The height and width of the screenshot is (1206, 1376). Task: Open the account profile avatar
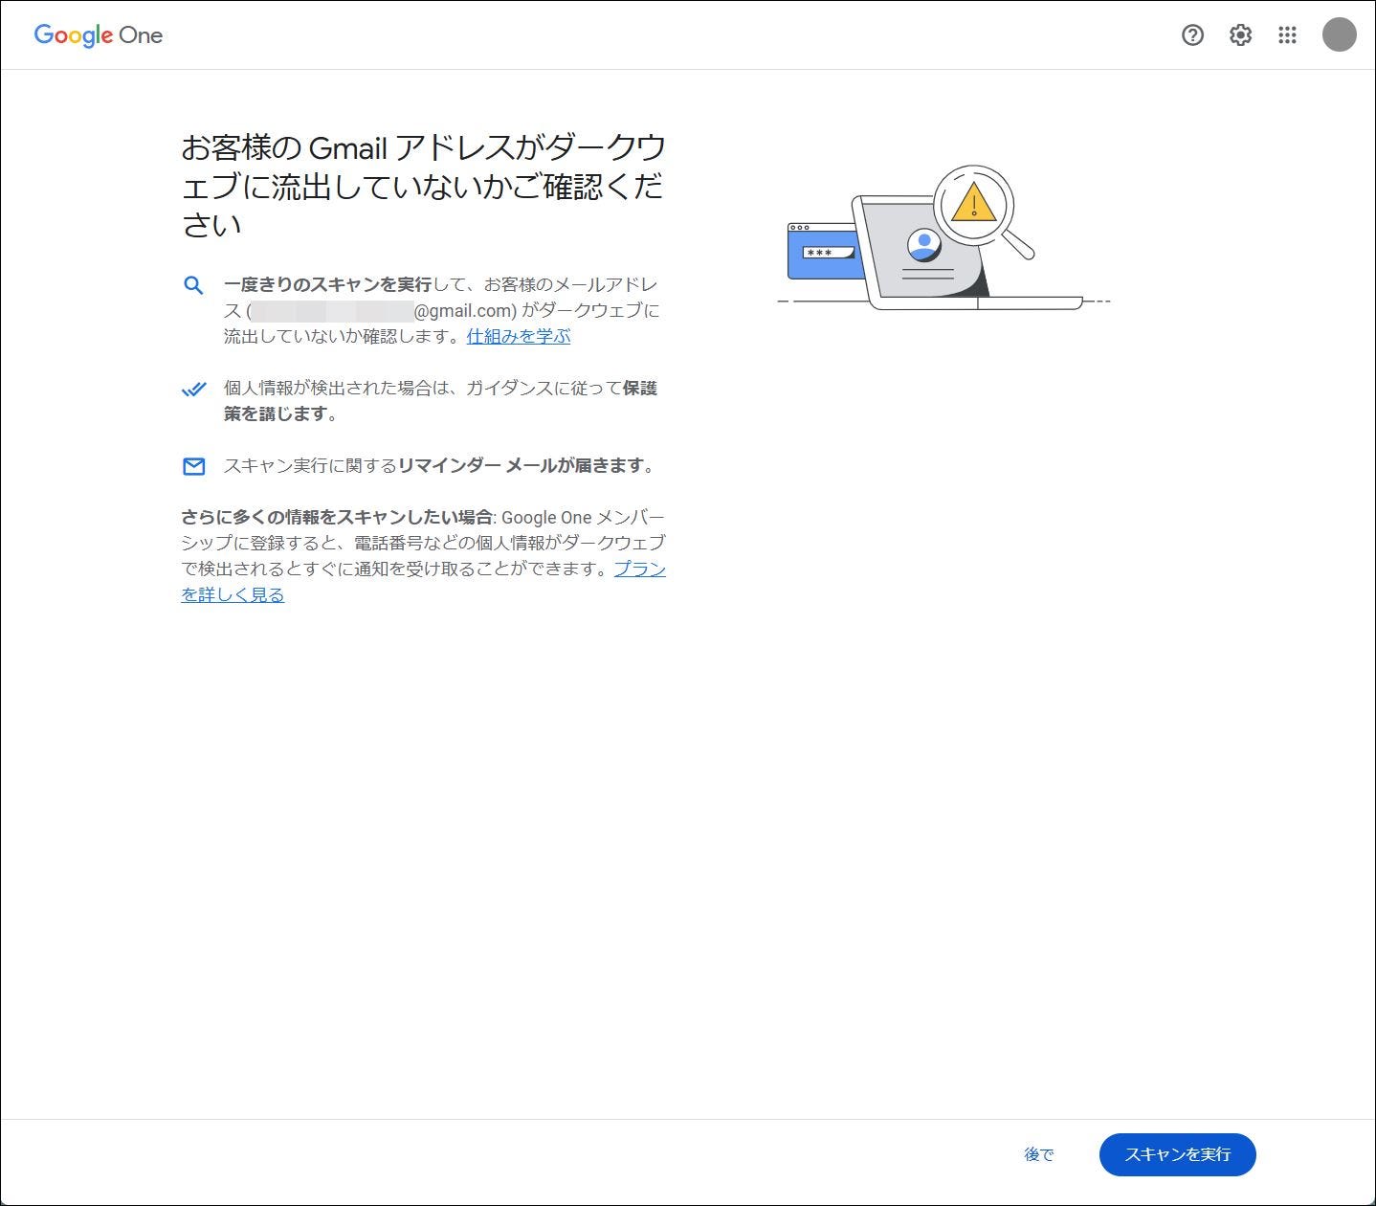click(1339, 34)
